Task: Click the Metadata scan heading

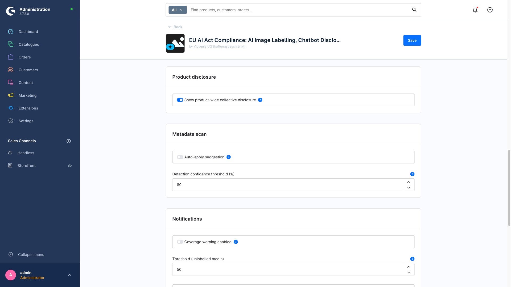Action: coord(189,134)
